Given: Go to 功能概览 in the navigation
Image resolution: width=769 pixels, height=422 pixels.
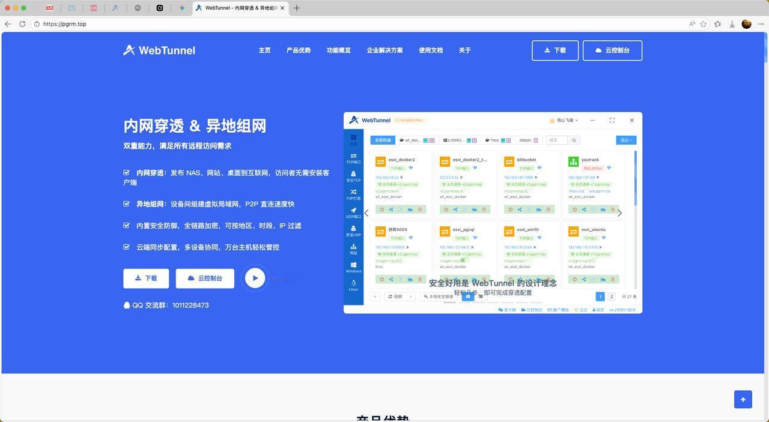Looking at the screenshot, I should 339,50.
